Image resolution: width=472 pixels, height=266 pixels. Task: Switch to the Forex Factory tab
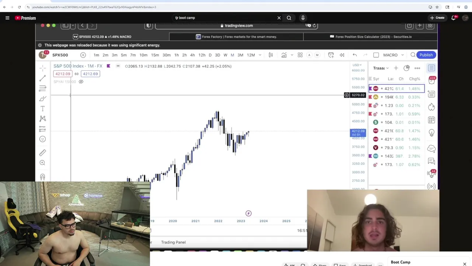tap(236, 37)
